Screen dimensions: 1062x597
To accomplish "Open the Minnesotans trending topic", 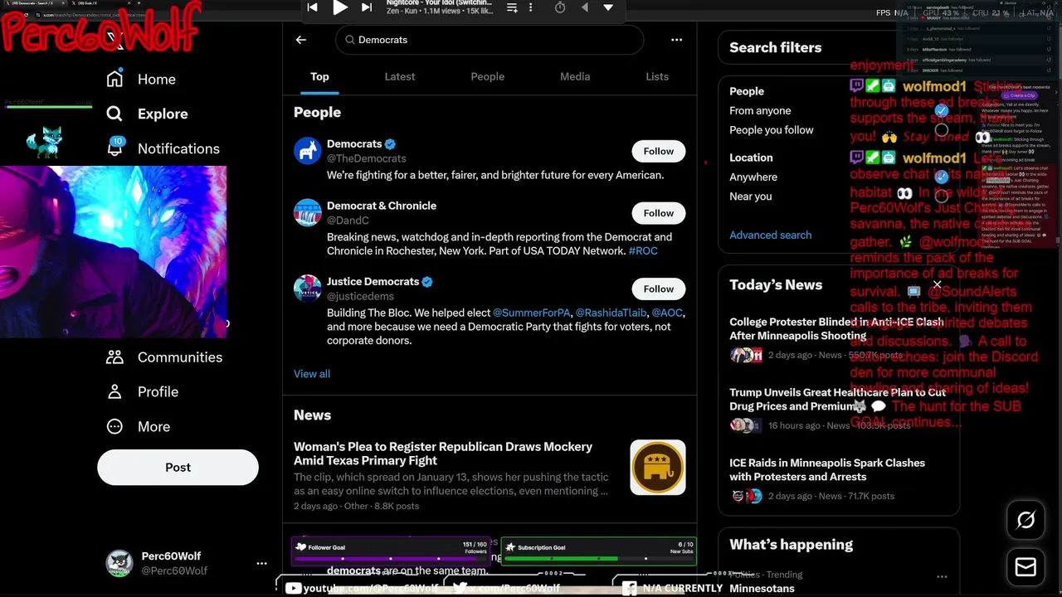I will (762, 589).
